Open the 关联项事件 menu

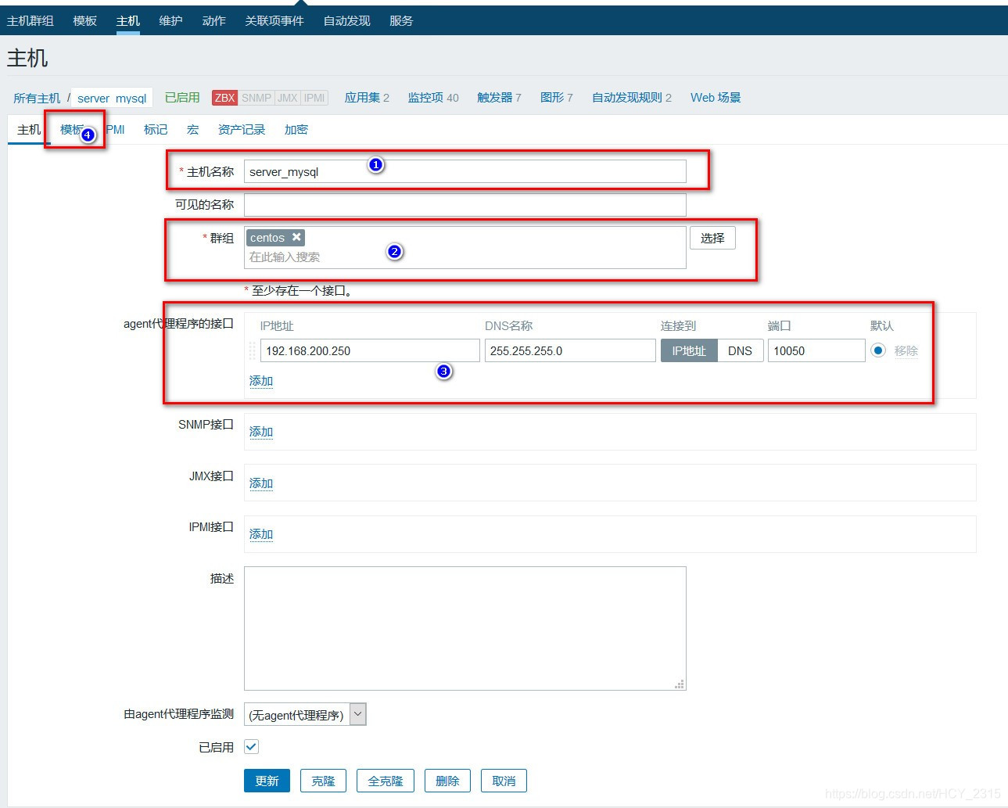point(274,20)
